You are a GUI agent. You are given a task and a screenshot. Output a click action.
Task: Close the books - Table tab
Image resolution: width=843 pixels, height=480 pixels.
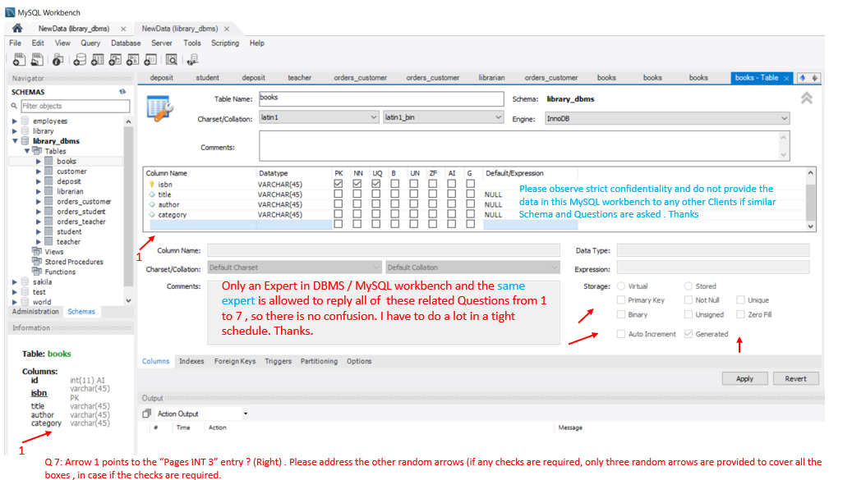pos(786,79)
